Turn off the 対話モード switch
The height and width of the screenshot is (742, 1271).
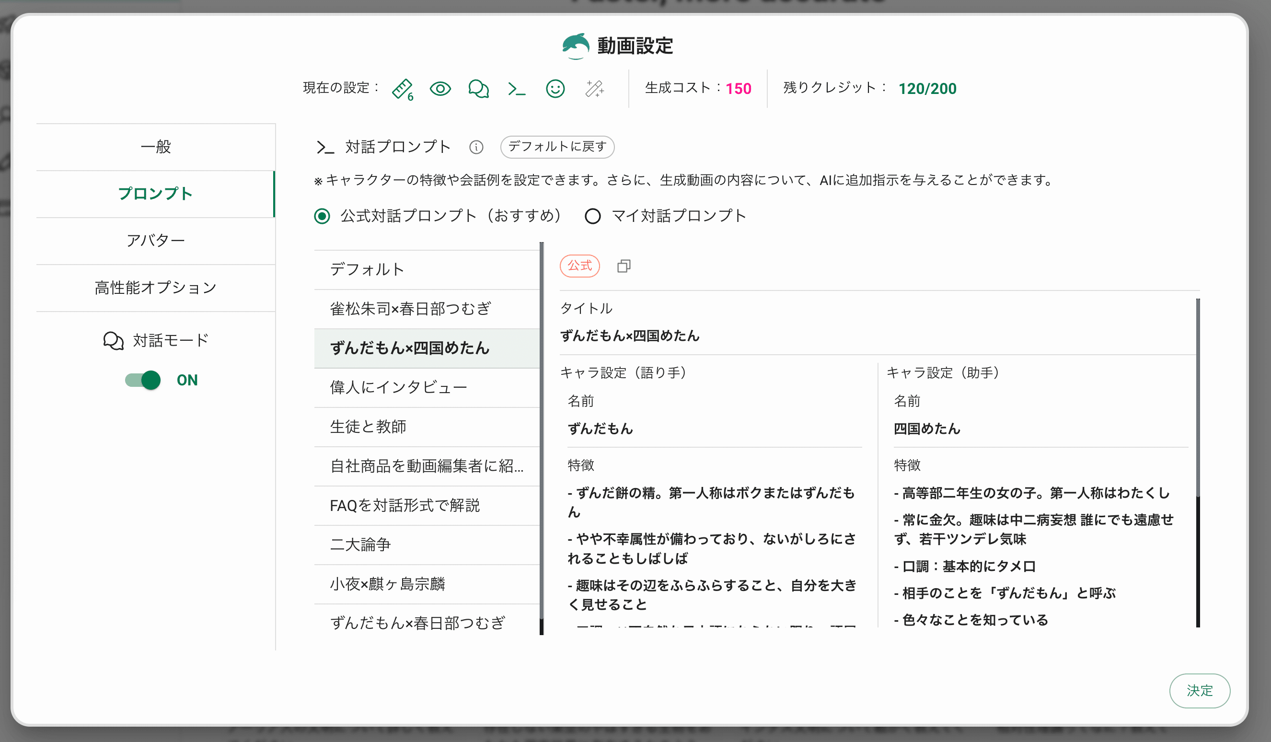pos(143,380)
